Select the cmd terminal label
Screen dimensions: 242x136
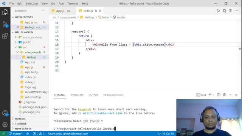(201, 95)
